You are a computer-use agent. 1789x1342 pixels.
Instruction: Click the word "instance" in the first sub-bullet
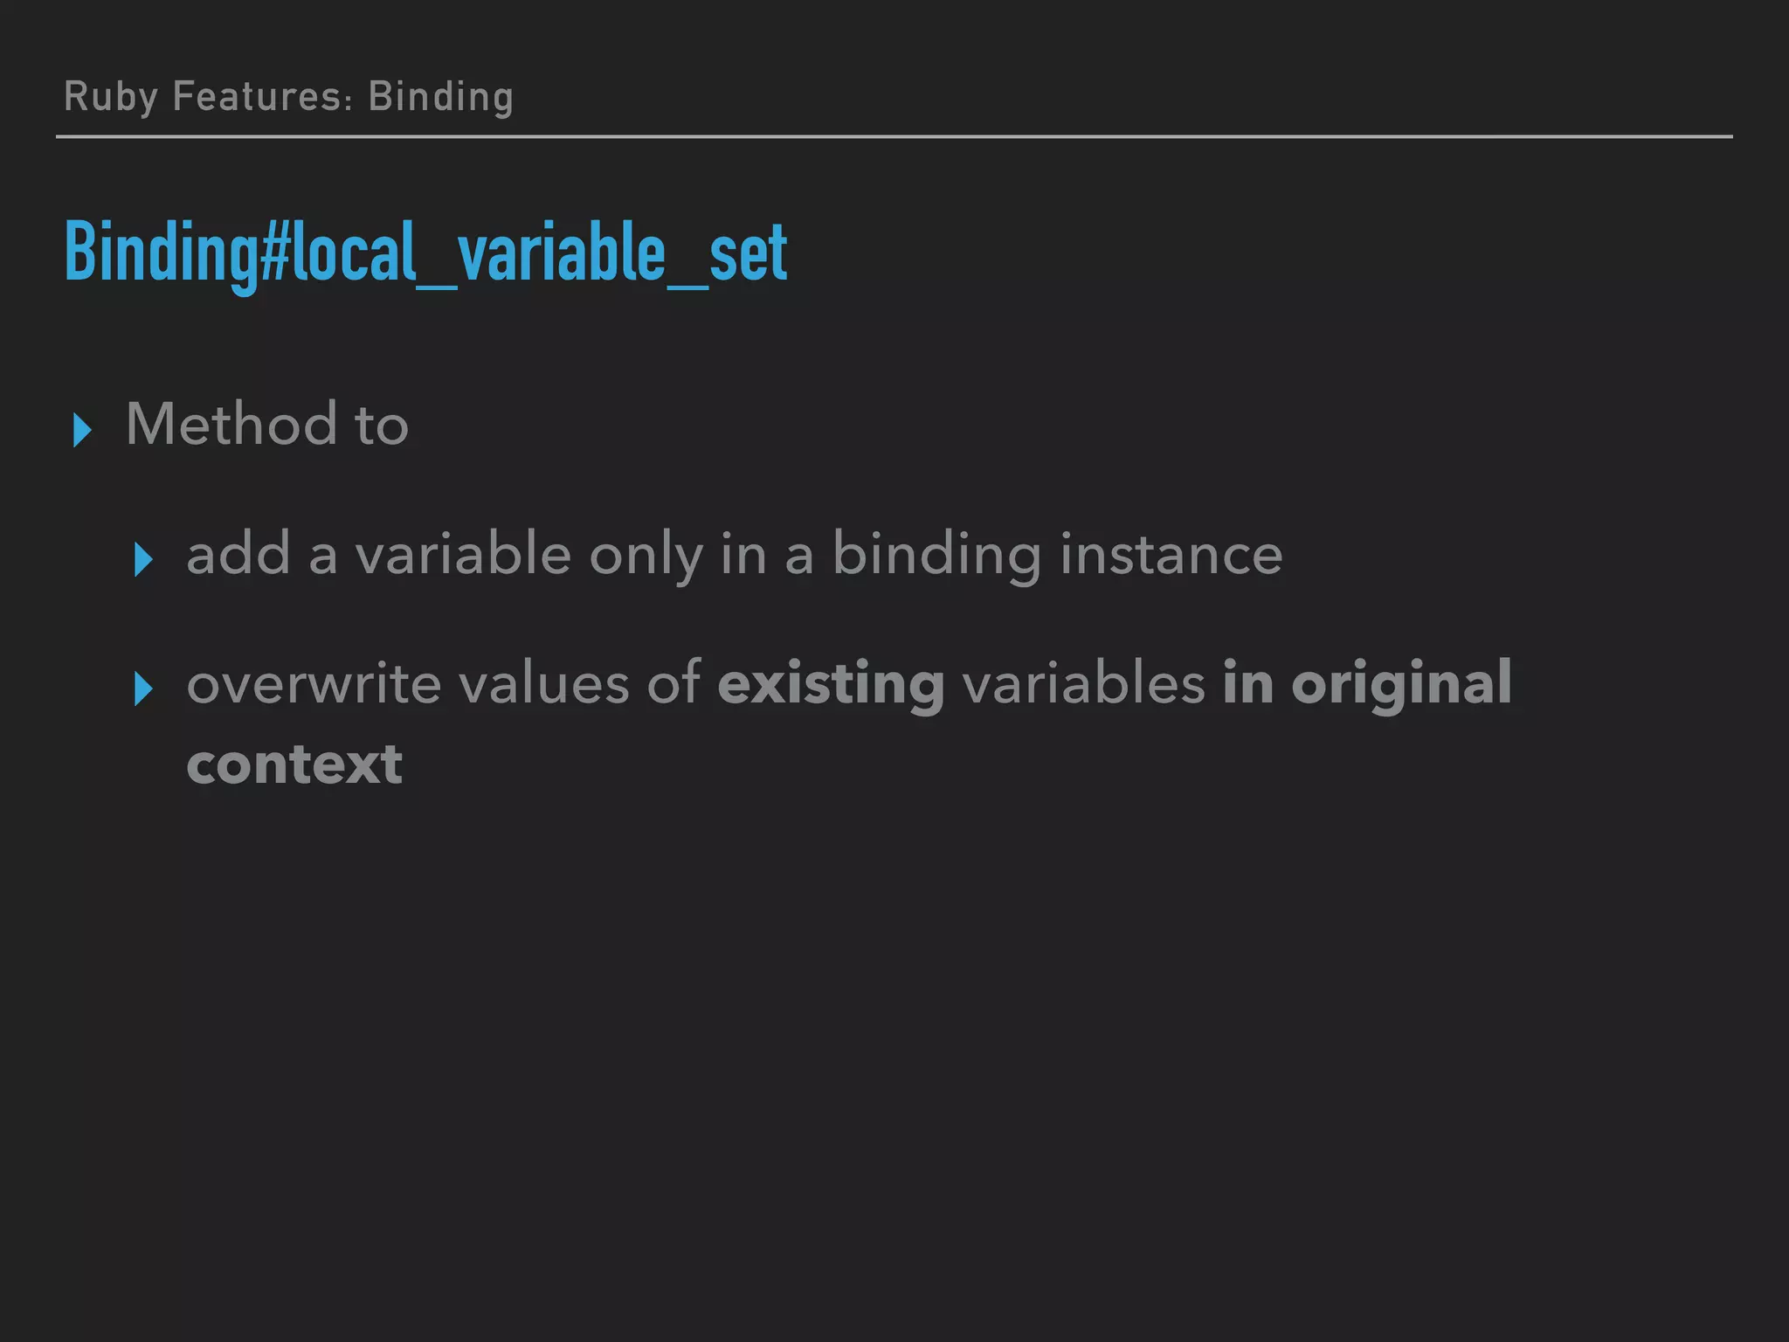click(1171, 554)
